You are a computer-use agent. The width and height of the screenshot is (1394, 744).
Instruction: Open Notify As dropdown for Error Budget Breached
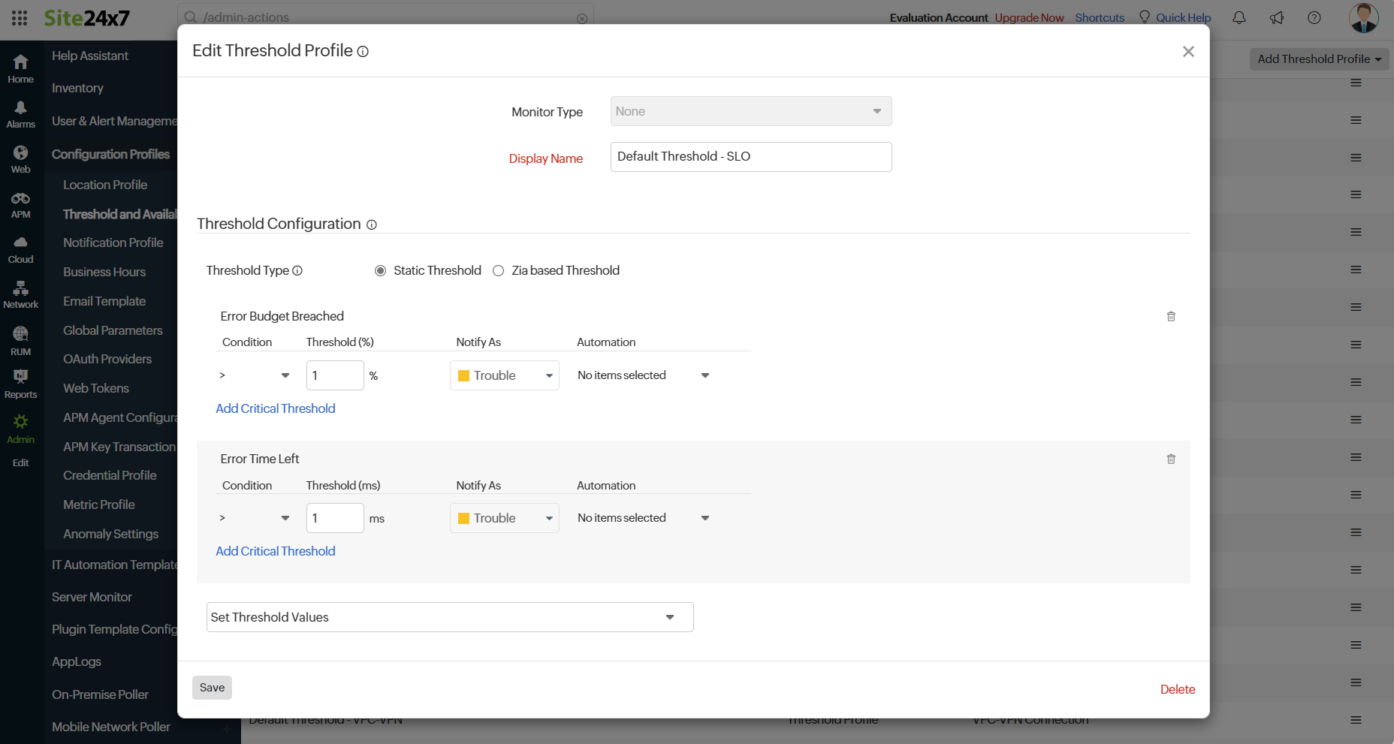coord(504,375)
